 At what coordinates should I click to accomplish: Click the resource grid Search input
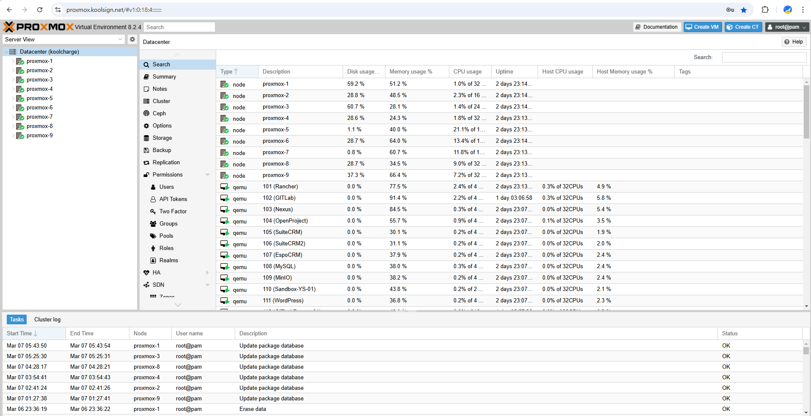(x=764, y=57)
